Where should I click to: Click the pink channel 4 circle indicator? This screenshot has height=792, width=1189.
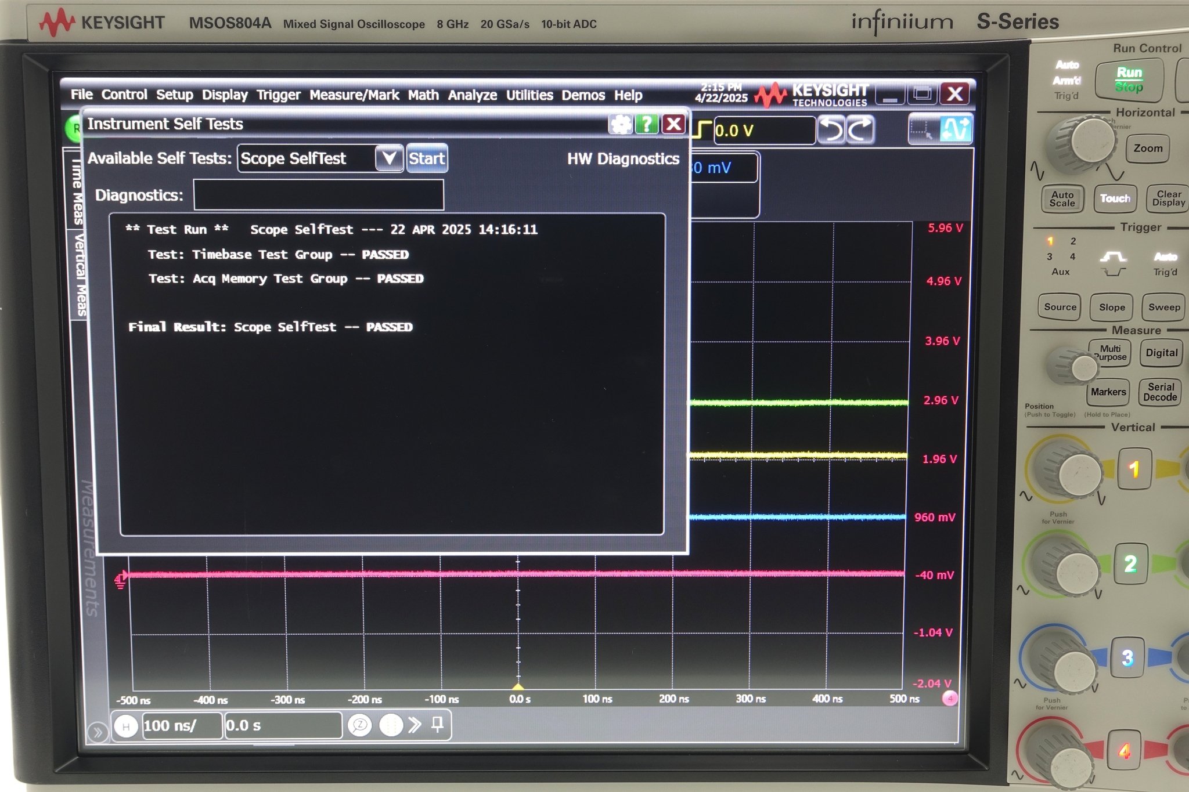coord(950,698)
